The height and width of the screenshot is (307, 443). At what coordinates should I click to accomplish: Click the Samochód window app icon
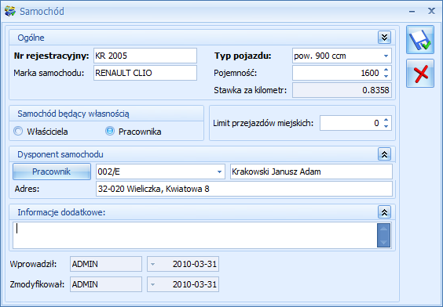pos(10,11)
